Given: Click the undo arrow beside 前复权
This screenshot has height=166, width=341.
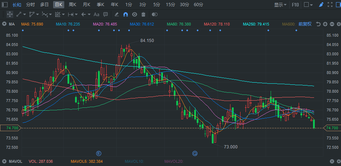Looking at the screenshot, I should (318, 24).
